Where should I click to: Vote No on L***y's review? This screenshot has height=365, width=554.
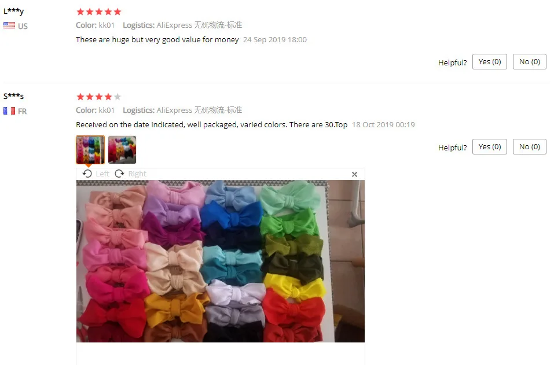click(x=530, y=62)
